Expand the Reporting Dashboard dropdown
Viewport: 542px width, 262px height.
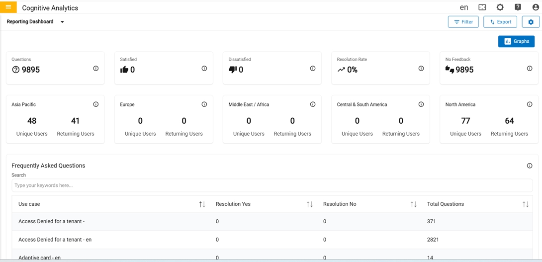click(x=62, y=22)
